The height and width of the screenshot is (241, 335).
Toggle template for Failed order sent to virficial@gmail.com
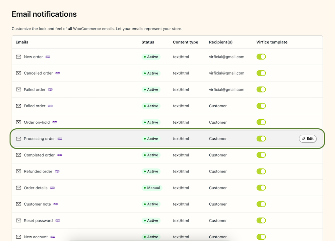tap(261, 90)
